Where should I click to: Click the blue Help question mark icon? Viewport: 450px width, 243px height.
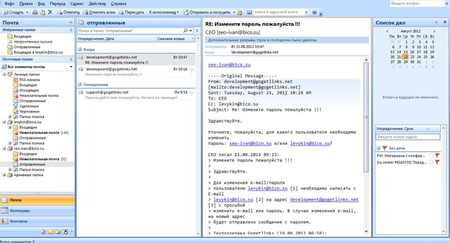(314, 12)
